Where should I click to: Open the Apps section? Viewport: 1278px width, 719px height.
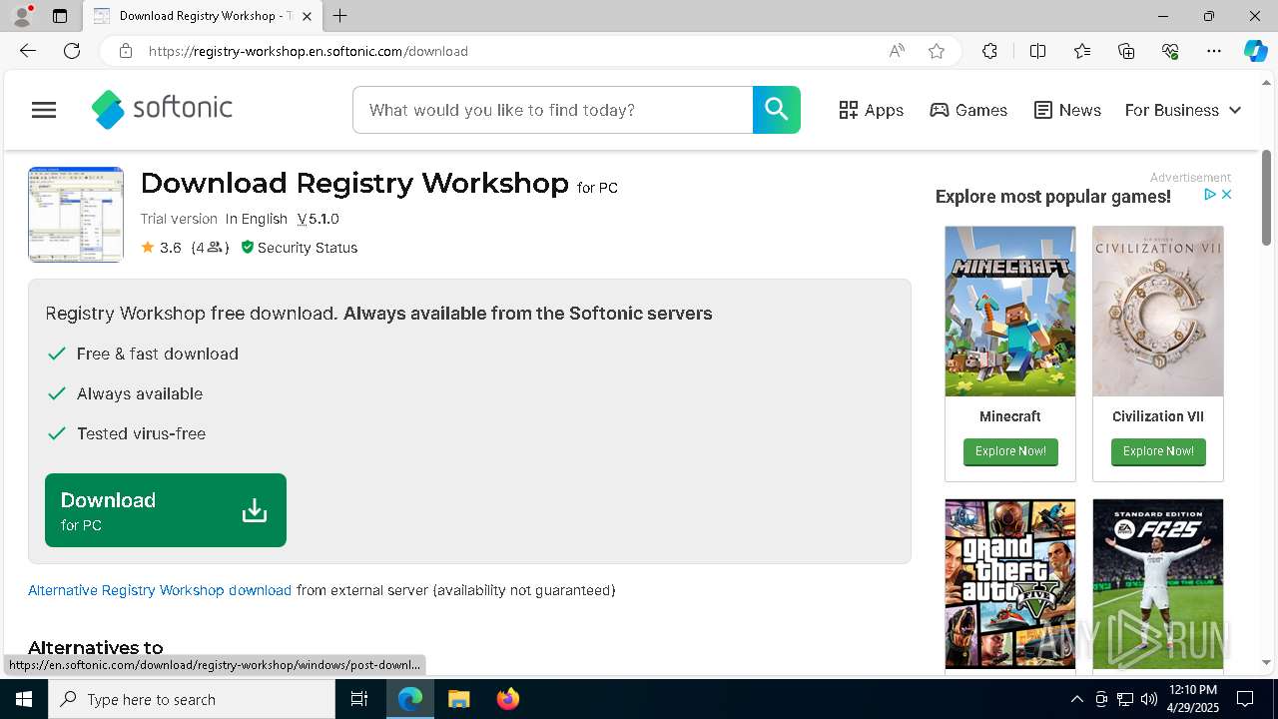[x=871, y=110]
